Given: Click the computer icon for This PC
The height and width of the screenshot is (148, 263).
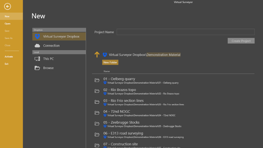Looking at the screenshot, I should pos(37,59).
